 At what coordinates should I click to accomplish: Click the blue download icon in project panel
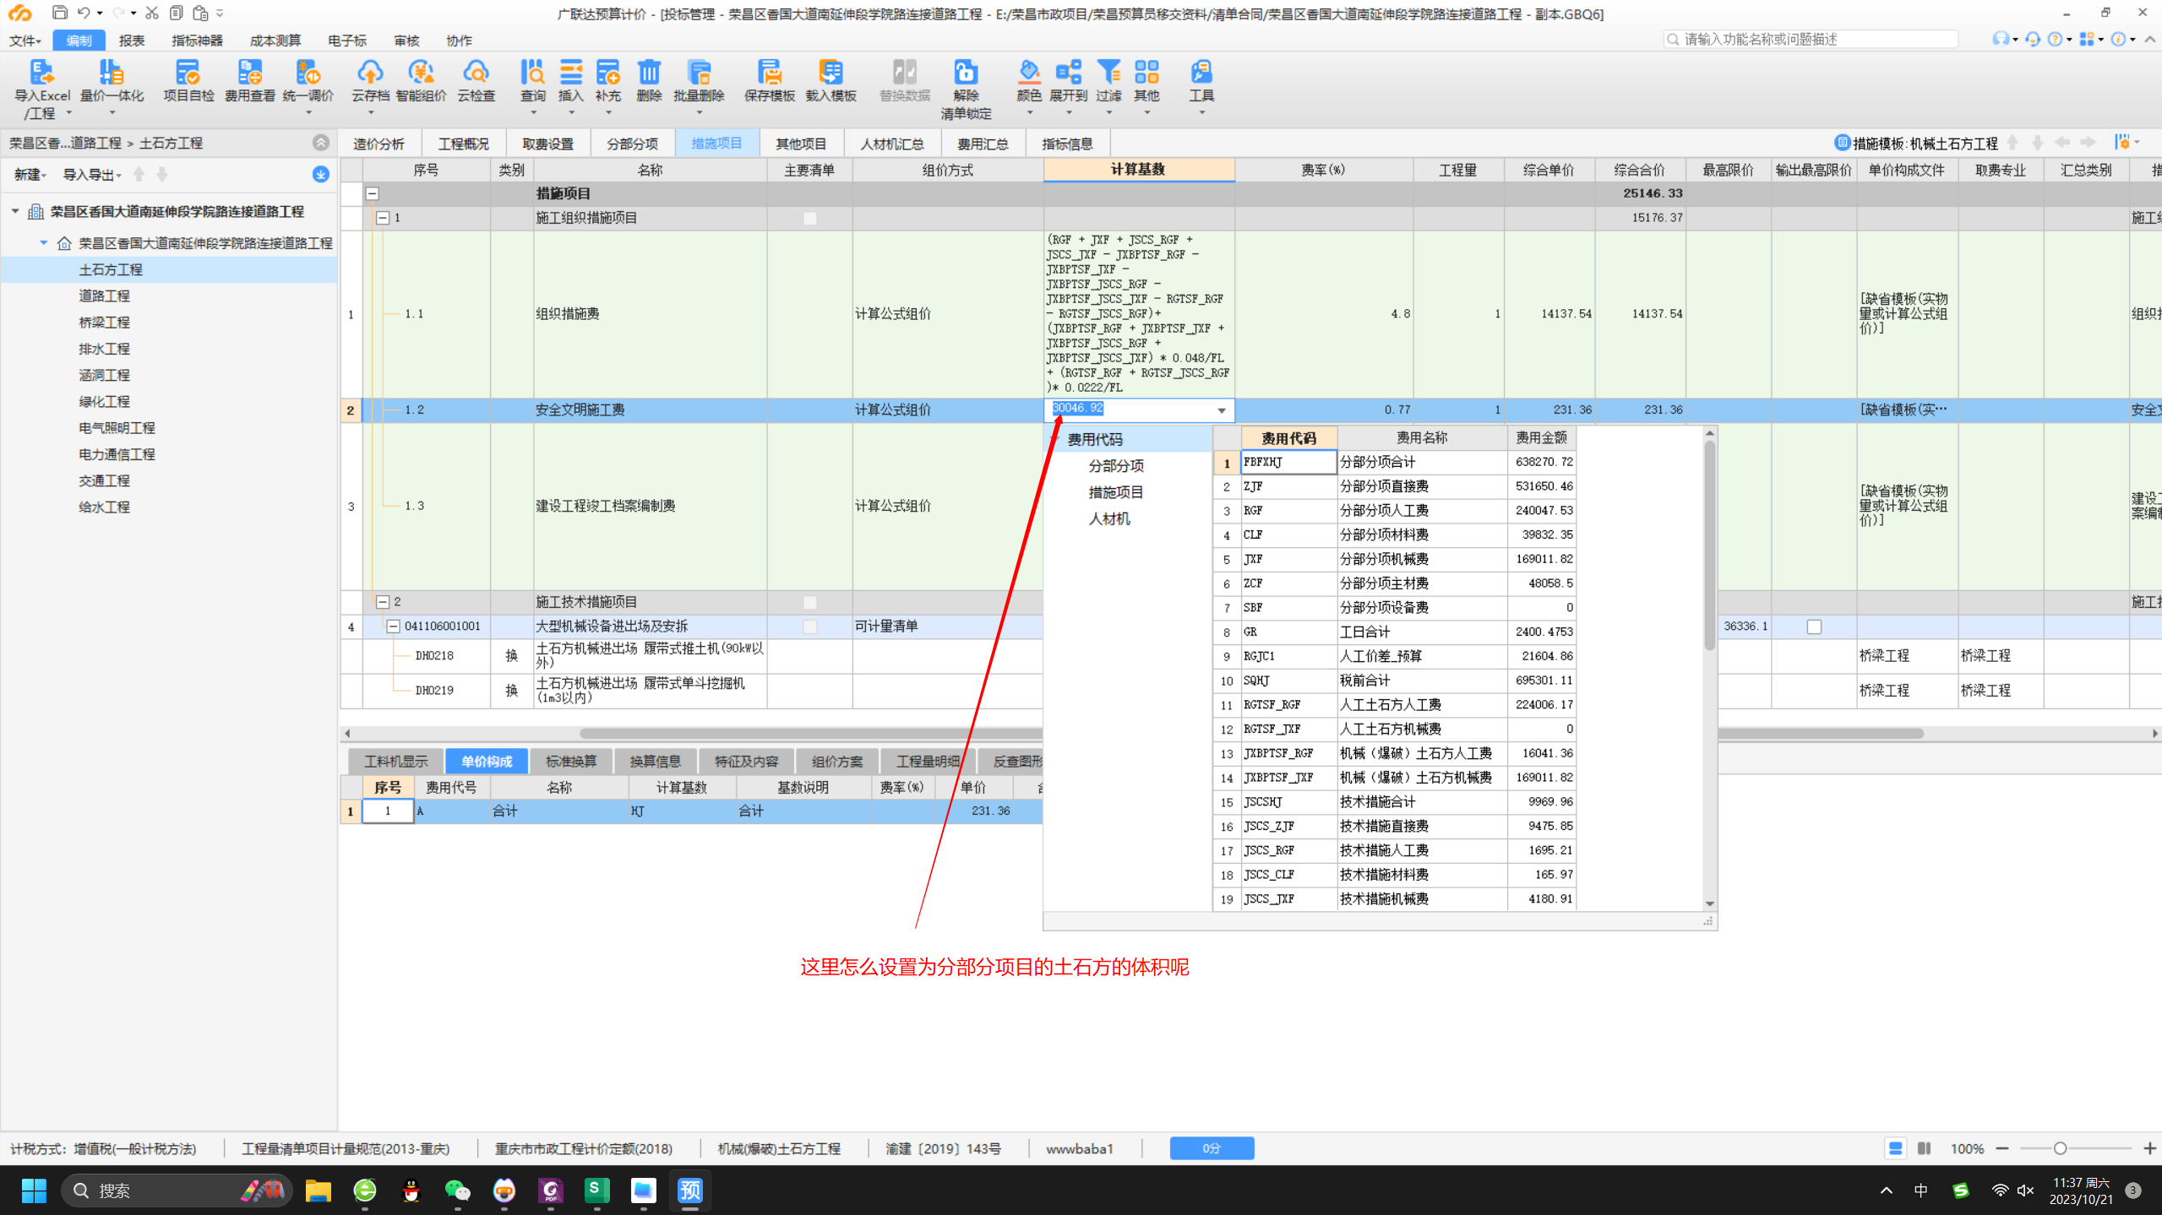[320, 174]
